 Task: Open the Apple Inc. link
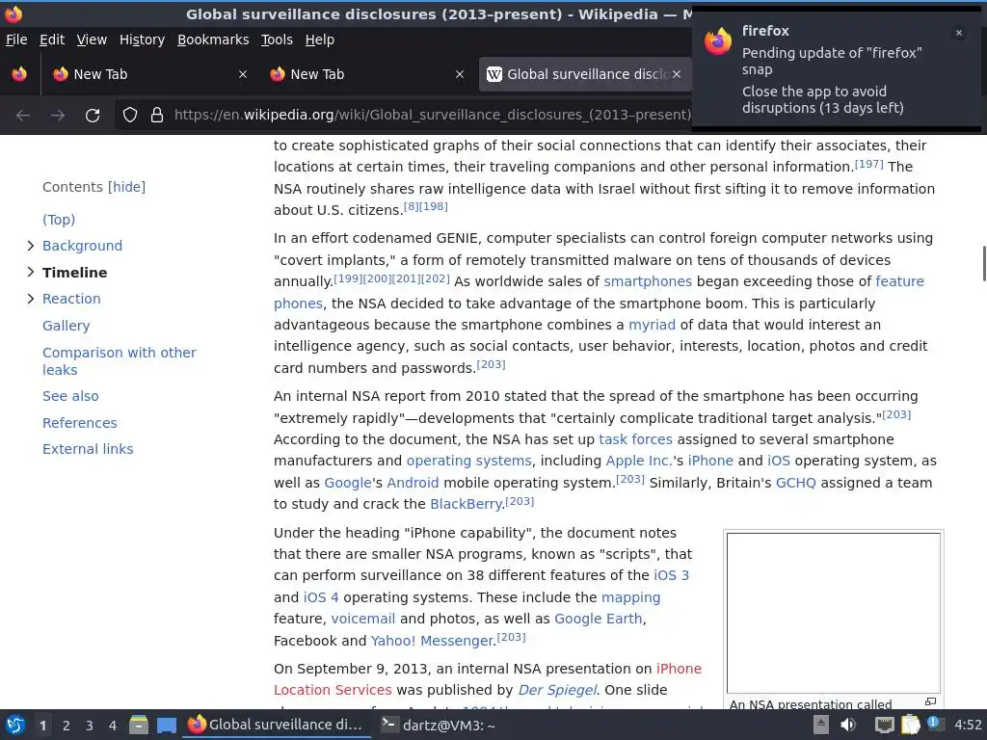tap(638, 462)
